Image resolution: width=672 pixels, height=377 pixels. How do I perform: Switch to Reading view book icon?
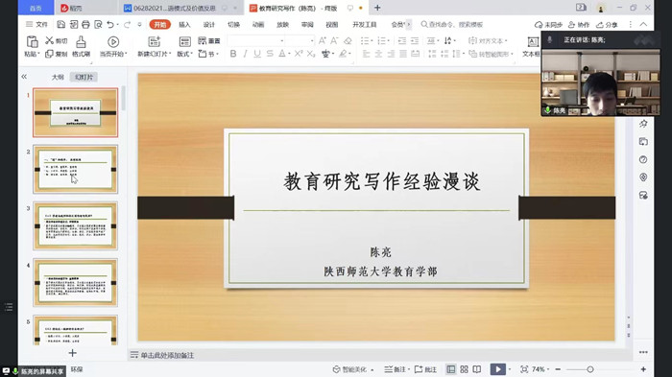[476, 369]
